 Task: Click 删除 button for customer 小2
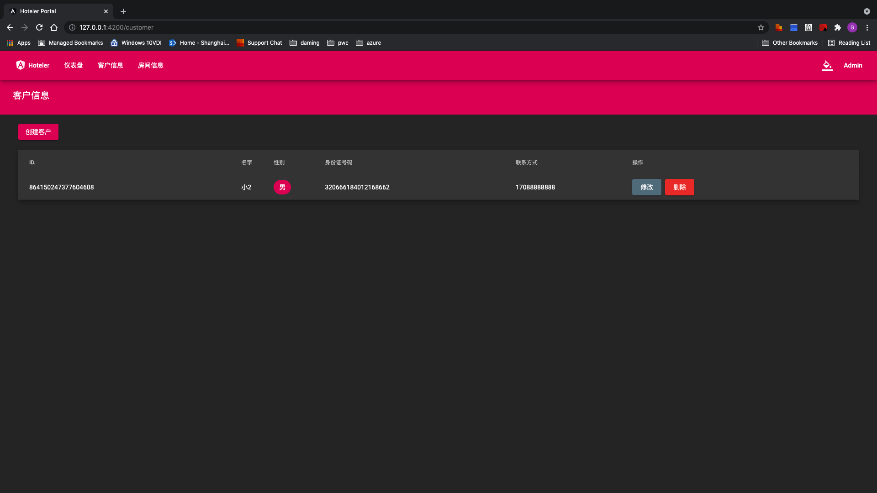point(679,187)
